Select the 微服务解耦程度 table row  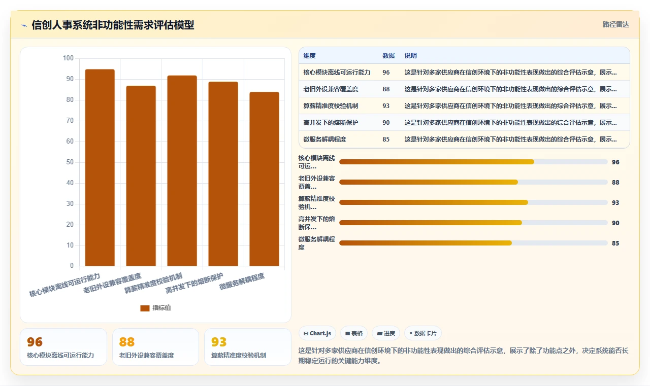tap(464, 139)
